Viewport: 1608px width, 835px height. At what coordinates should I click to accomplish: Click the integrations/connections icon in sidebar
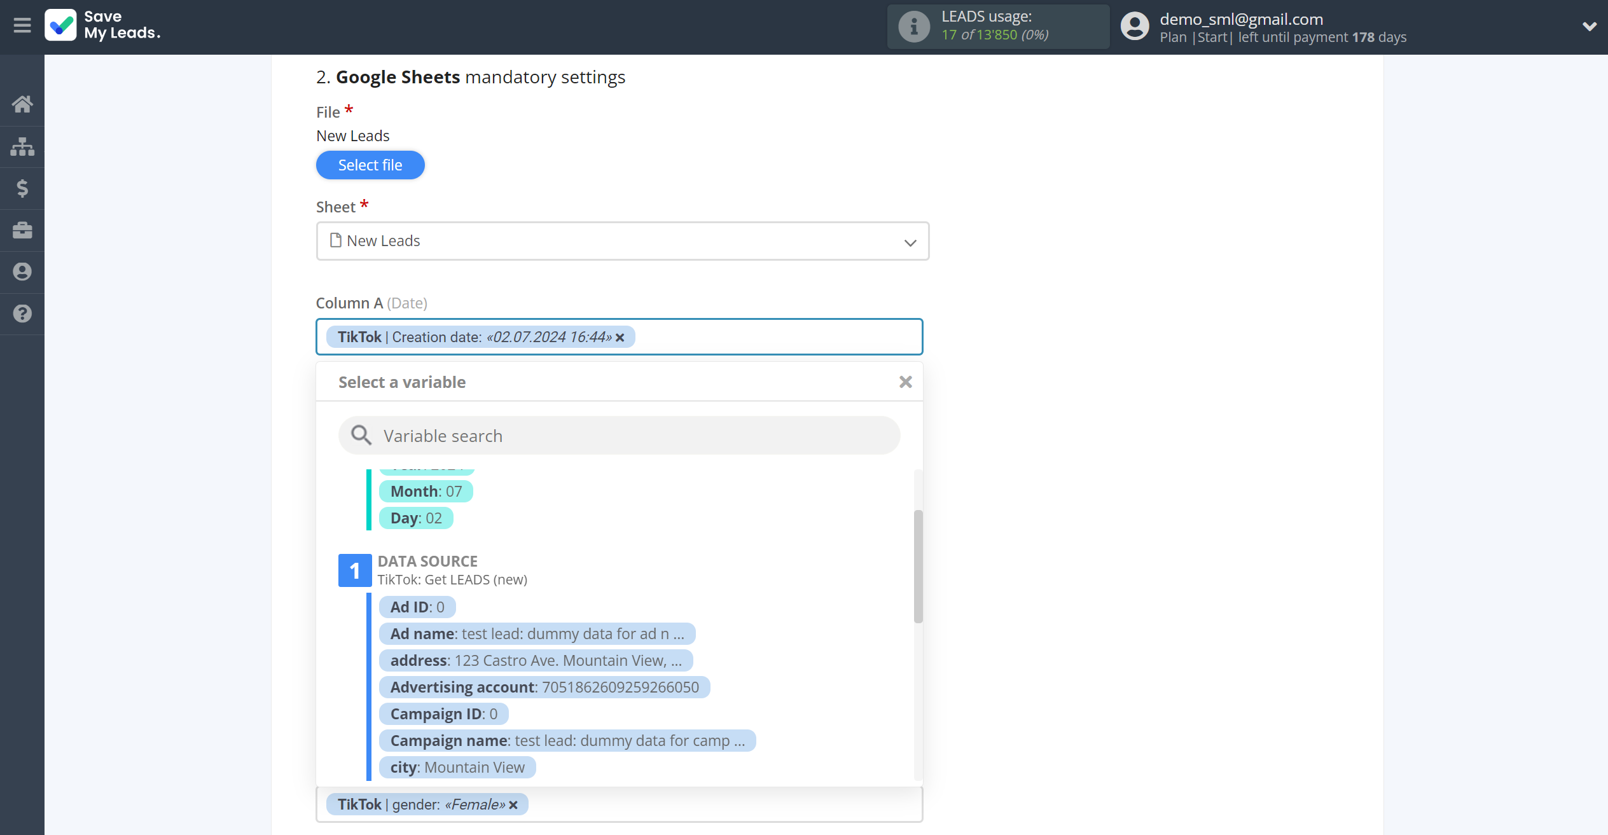(22, 146)
